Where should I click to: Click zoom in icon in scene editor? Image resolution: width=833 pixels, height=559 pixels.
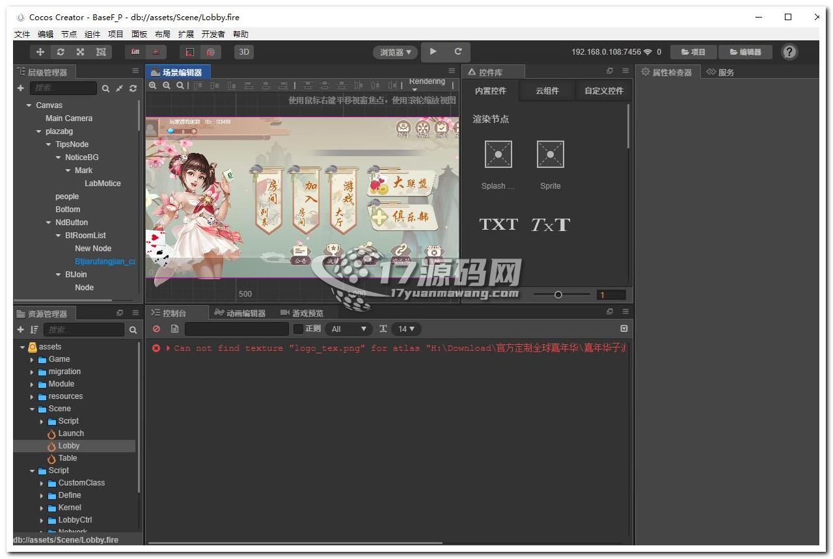tap(153, 85)
